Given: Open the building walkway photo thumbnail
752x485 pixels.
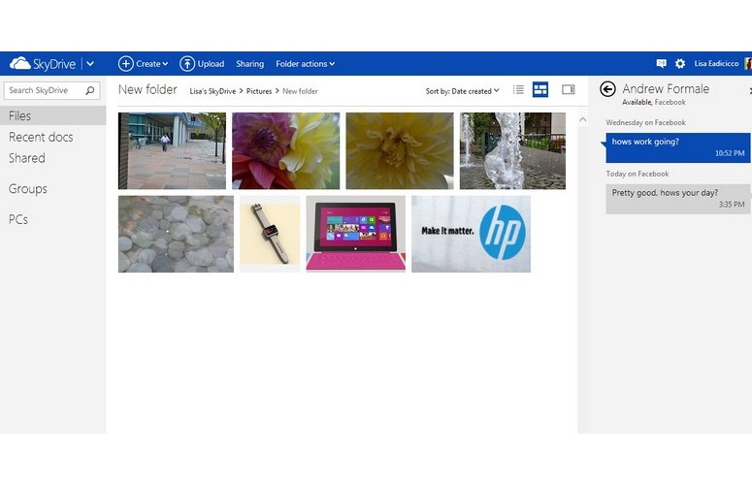Looking at the screenshot, I should click(x=172, y=151).
